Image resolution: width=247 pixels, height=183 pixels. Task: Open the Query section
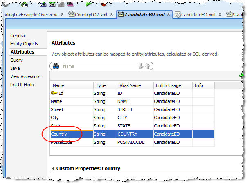coord(17,60)
